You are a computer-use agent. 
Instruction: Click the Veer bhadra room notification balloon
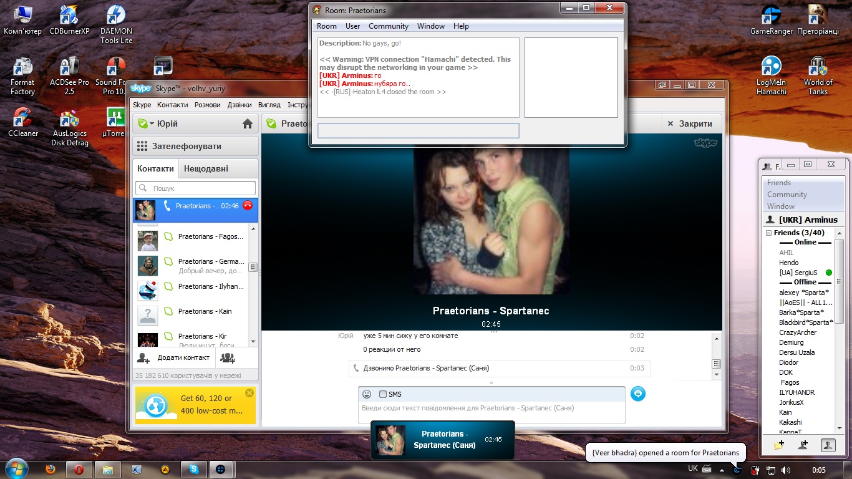click(x=666, y=453)
